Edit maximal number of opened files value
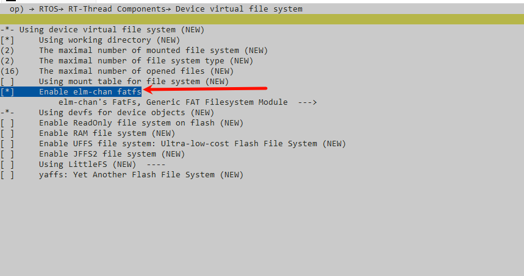The height and width of the screenshot is (276, 524). [x=9, y=71]
